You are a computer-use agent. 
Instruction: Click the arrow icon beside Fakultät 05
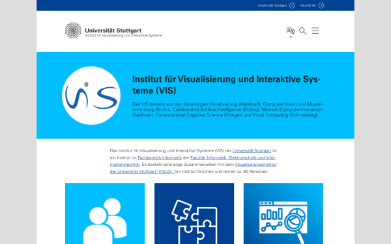click(321, 5)
